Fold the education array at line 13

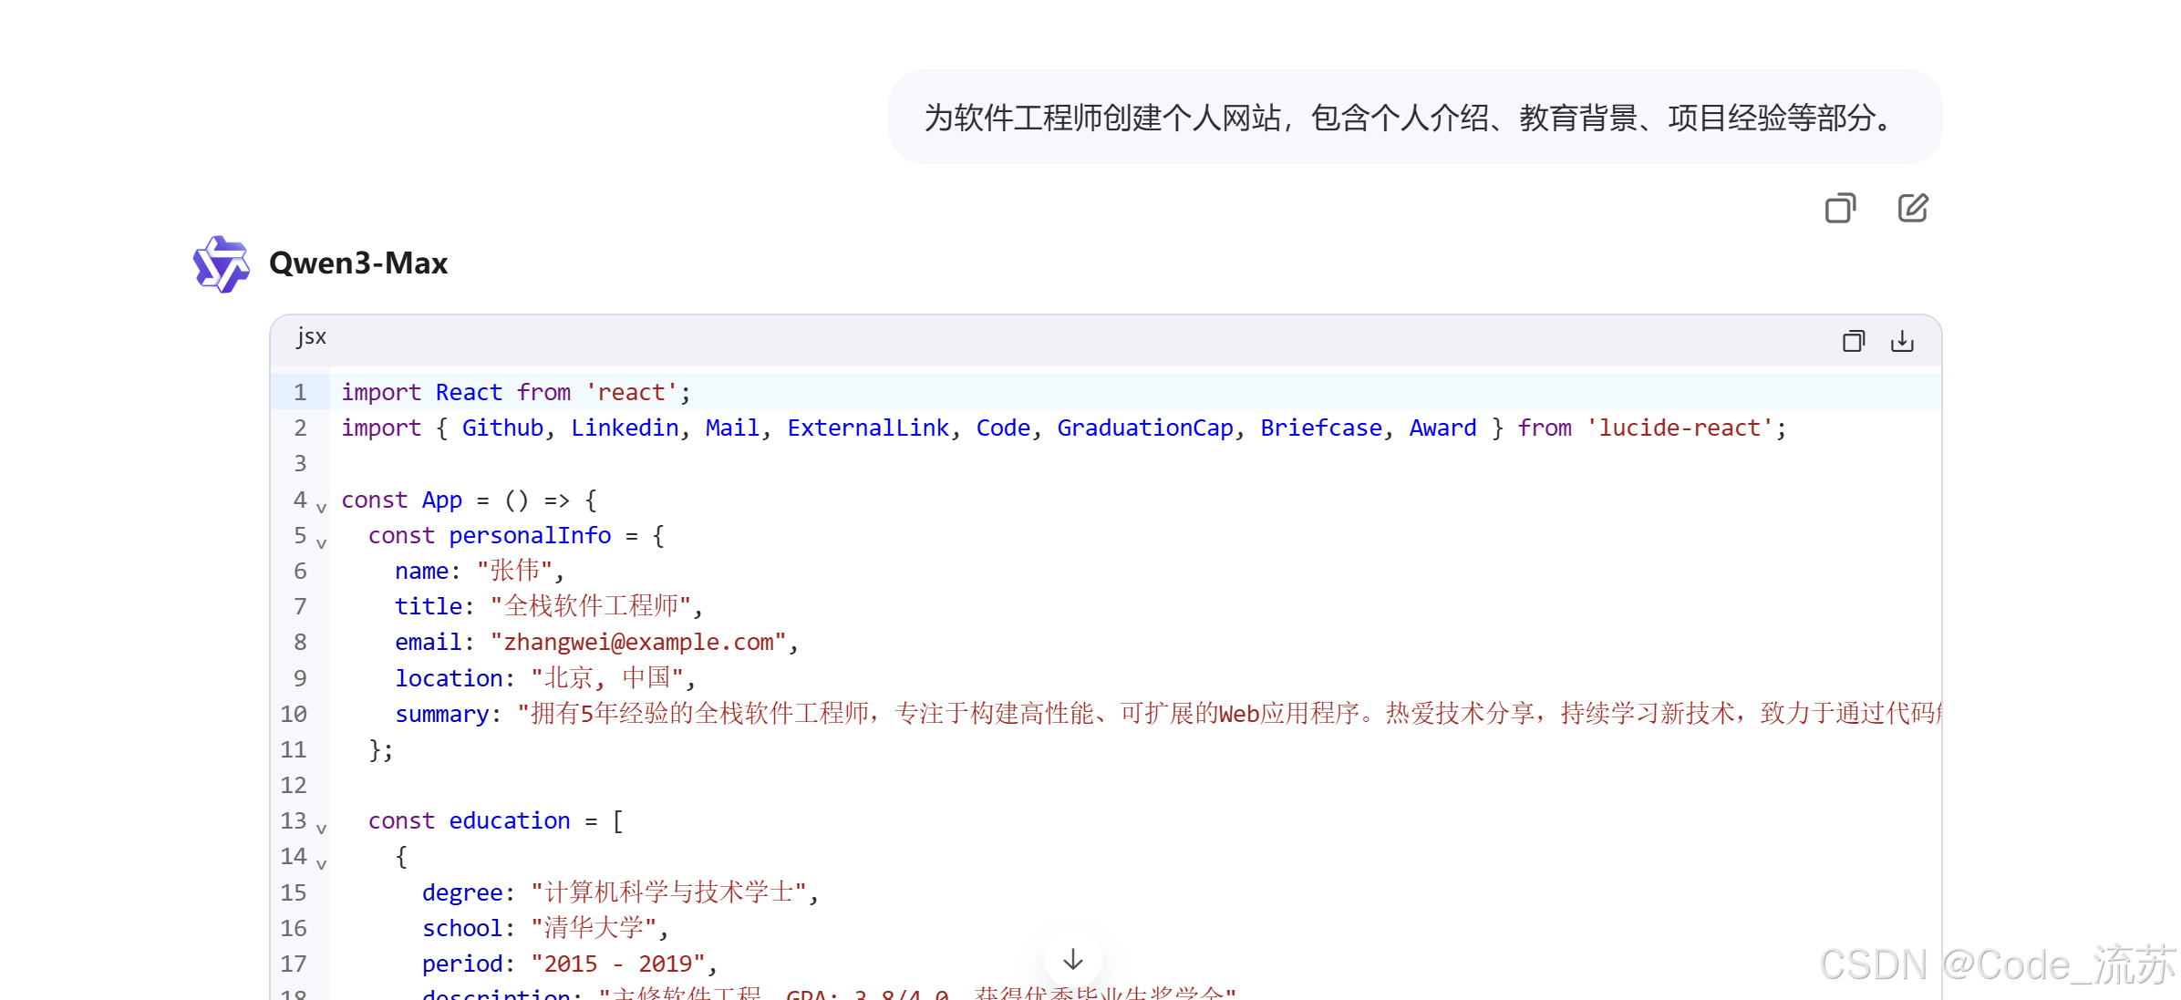coord(321,828)
